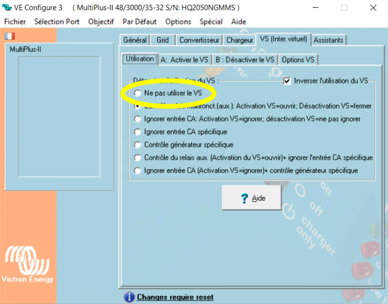Click the MultiPlus-II device label
This screenshot has height=304, width=388.
26,50
